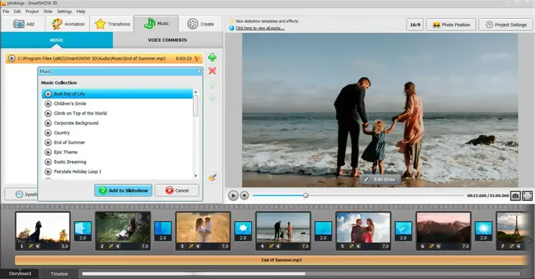Open transition between slides 4 and 5

[323, 231]
